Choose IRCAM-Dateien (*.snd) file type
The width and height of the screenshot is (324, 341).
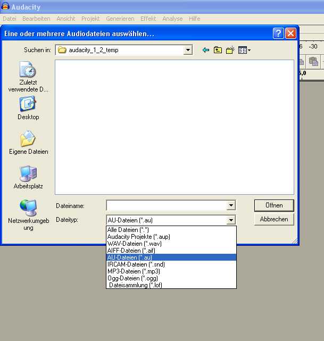click(x=171, y=264)
